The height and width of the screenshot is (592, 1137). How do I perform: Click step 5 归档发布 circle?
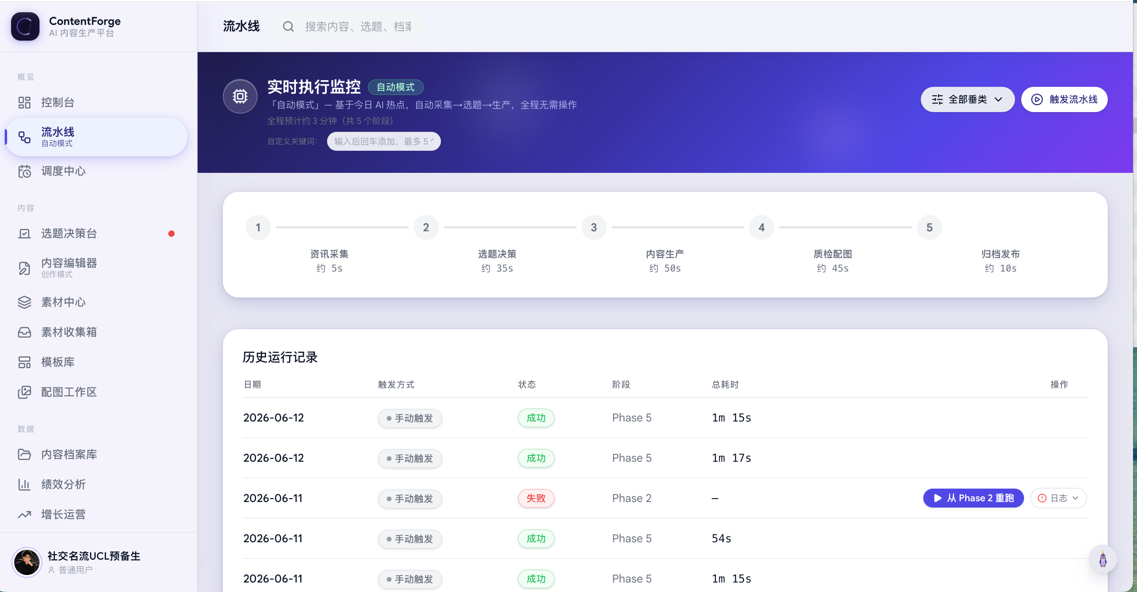[x=929, y=227]
